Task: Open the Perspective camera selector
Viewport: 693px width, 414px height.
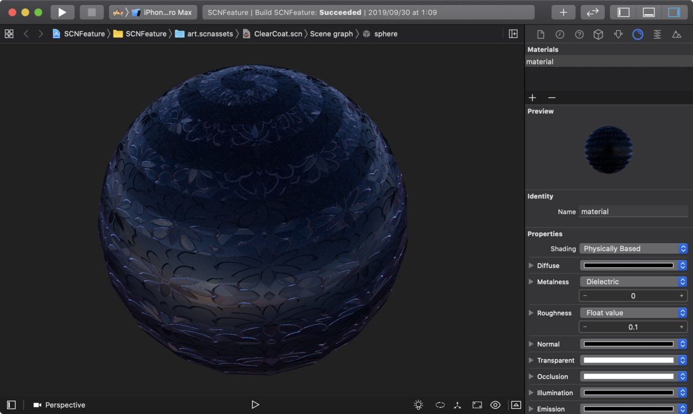Action: click(59, 405)
